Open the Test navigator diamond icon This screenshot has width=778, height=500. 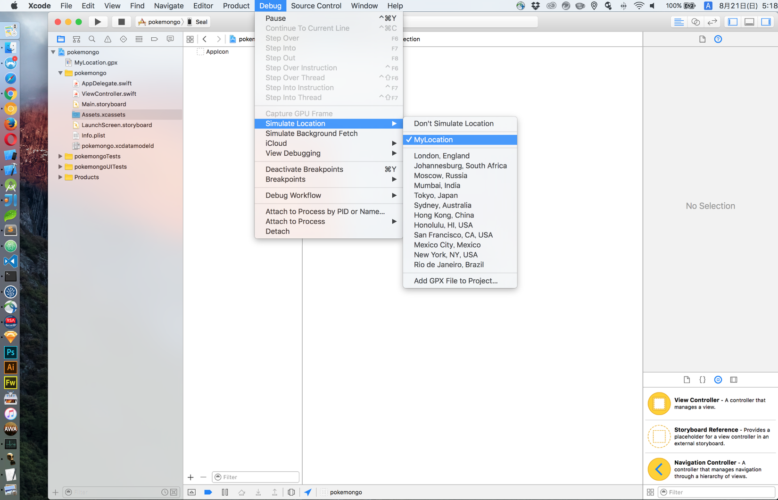(x=123, y=39)
